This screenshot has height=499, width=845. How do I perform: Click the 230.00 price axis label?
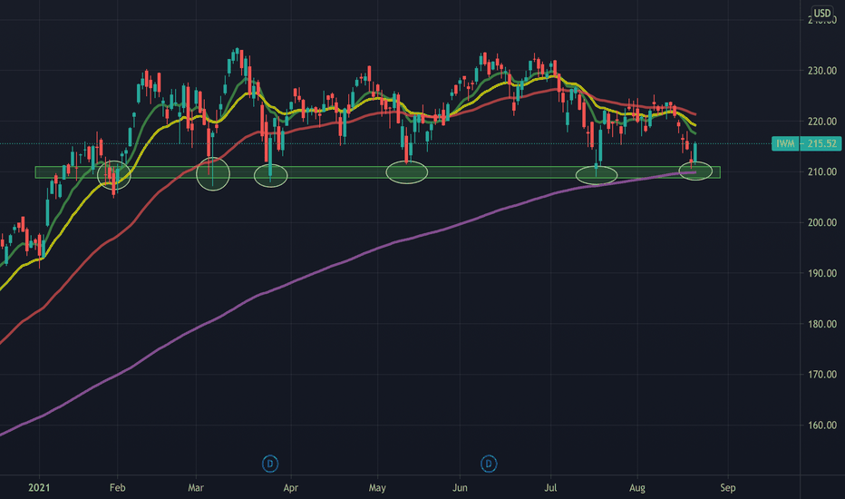[x=821, y=71]
